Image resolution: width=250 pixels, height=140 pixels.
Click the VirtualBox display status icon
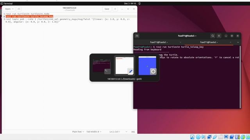(x=226, y=137)
